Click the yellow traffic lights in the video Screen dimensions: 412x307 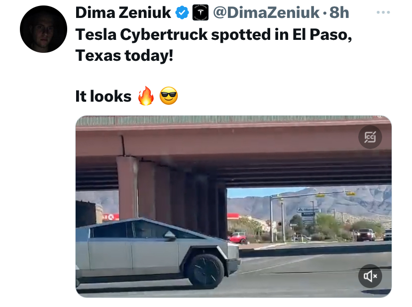click(335, 194)
